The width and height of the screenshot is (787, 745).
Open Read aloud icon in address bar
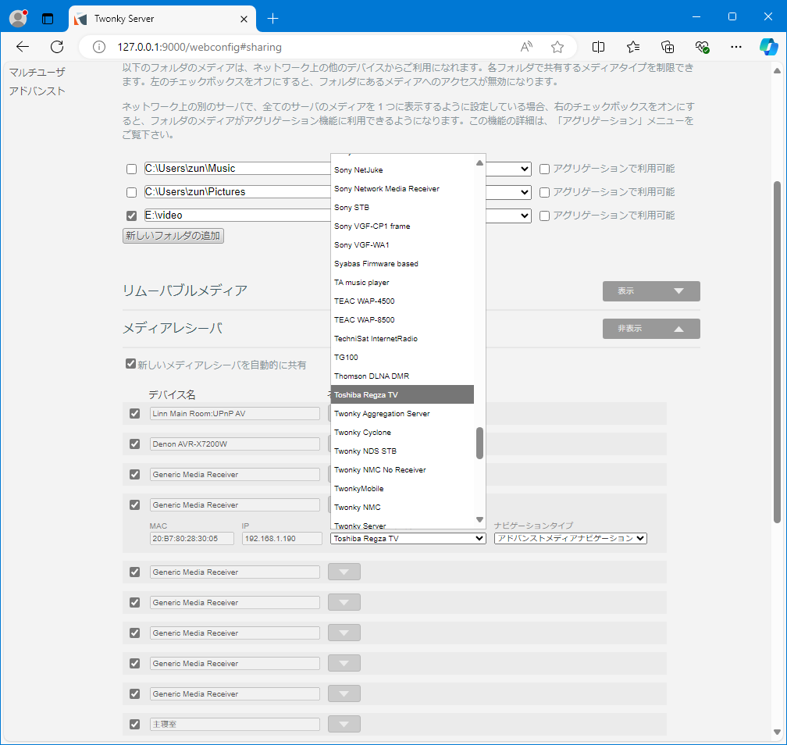(526, 47)
